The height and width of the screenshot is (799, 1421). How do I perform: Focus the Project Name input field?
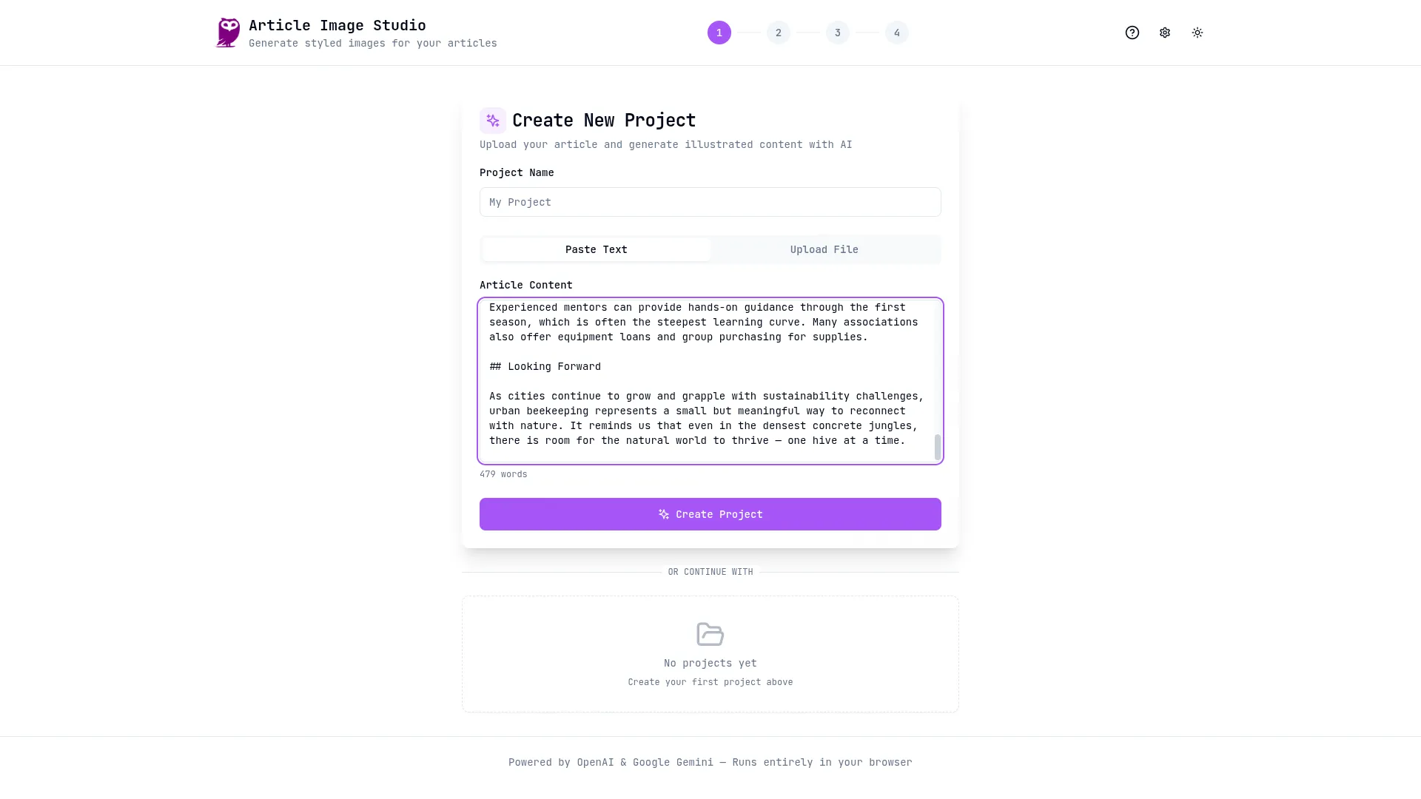click(710, 202)
